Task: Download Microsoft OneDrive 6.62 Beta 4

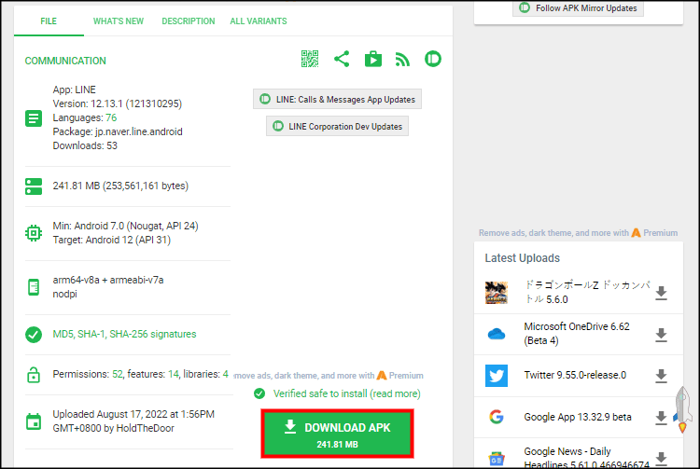Action: click(x=661, y=335)
